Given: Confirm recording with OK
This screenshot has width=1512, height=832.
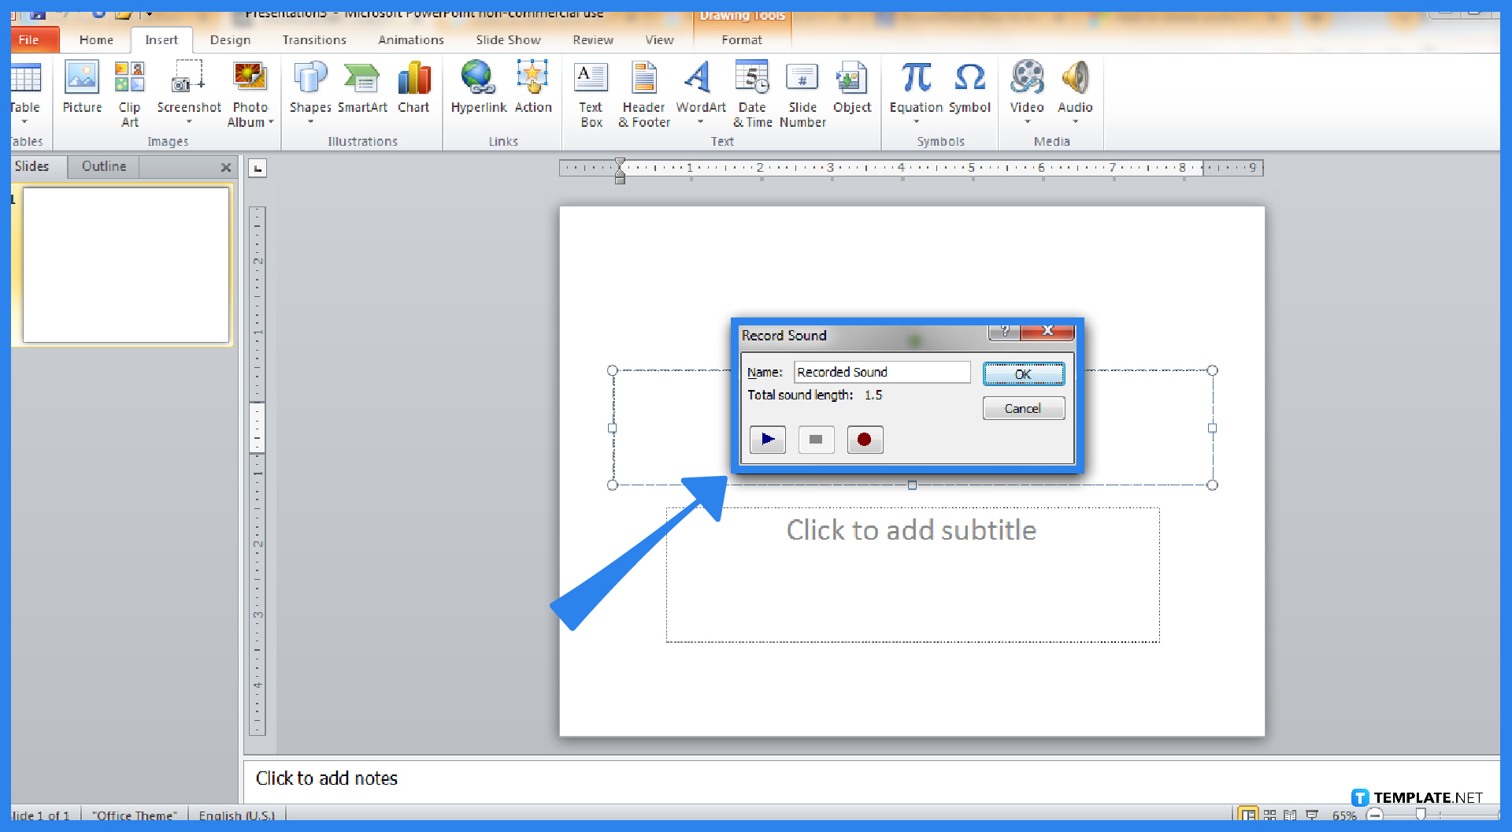Looking at the screenshot, I should 1023,373.
